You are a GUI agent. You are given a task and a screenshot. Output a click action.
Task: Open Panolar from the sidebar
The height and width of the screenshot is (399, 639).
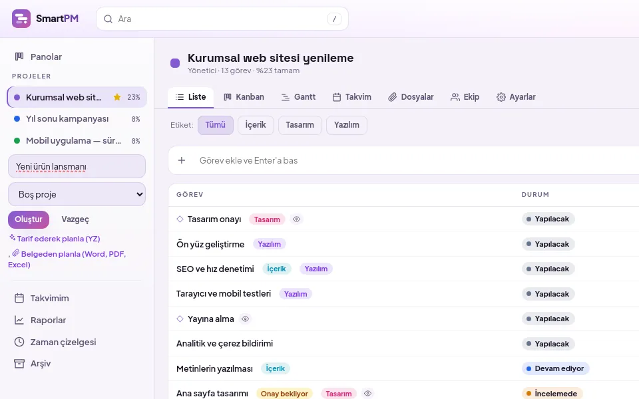point(39,57)
